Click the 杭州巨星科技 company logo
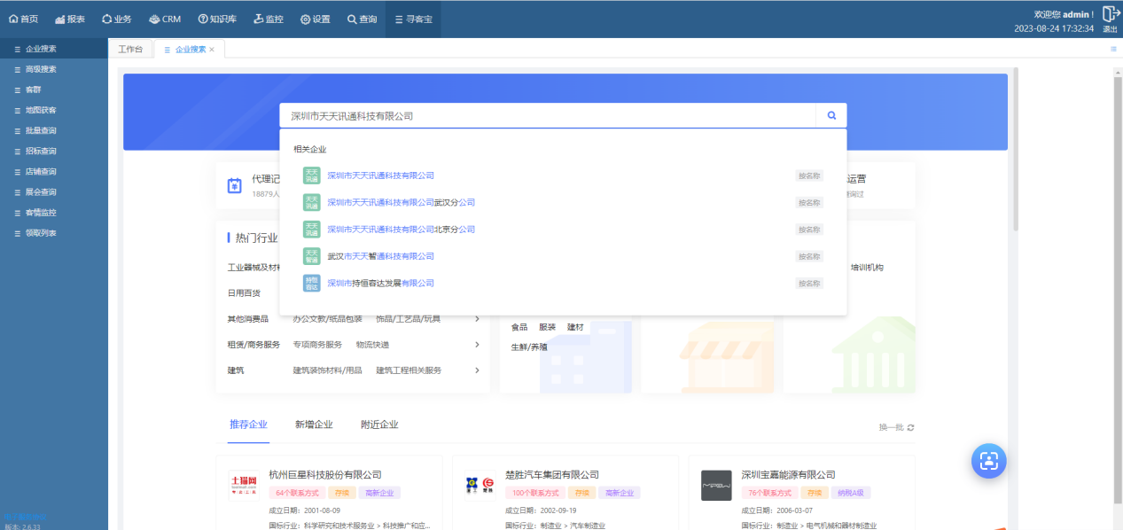The height and width of the screenshot is (530, 1123). pos(244,485)
